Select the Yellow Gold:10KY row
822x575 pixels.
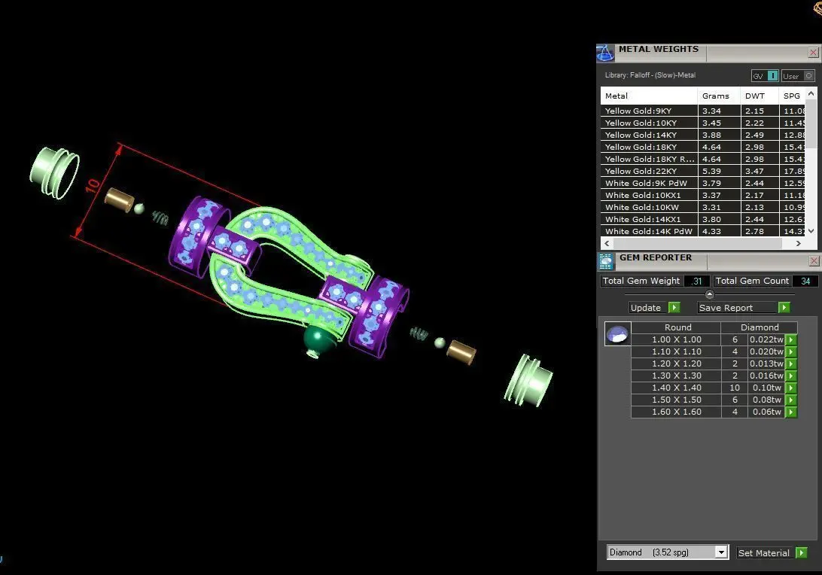pos(703,123)
